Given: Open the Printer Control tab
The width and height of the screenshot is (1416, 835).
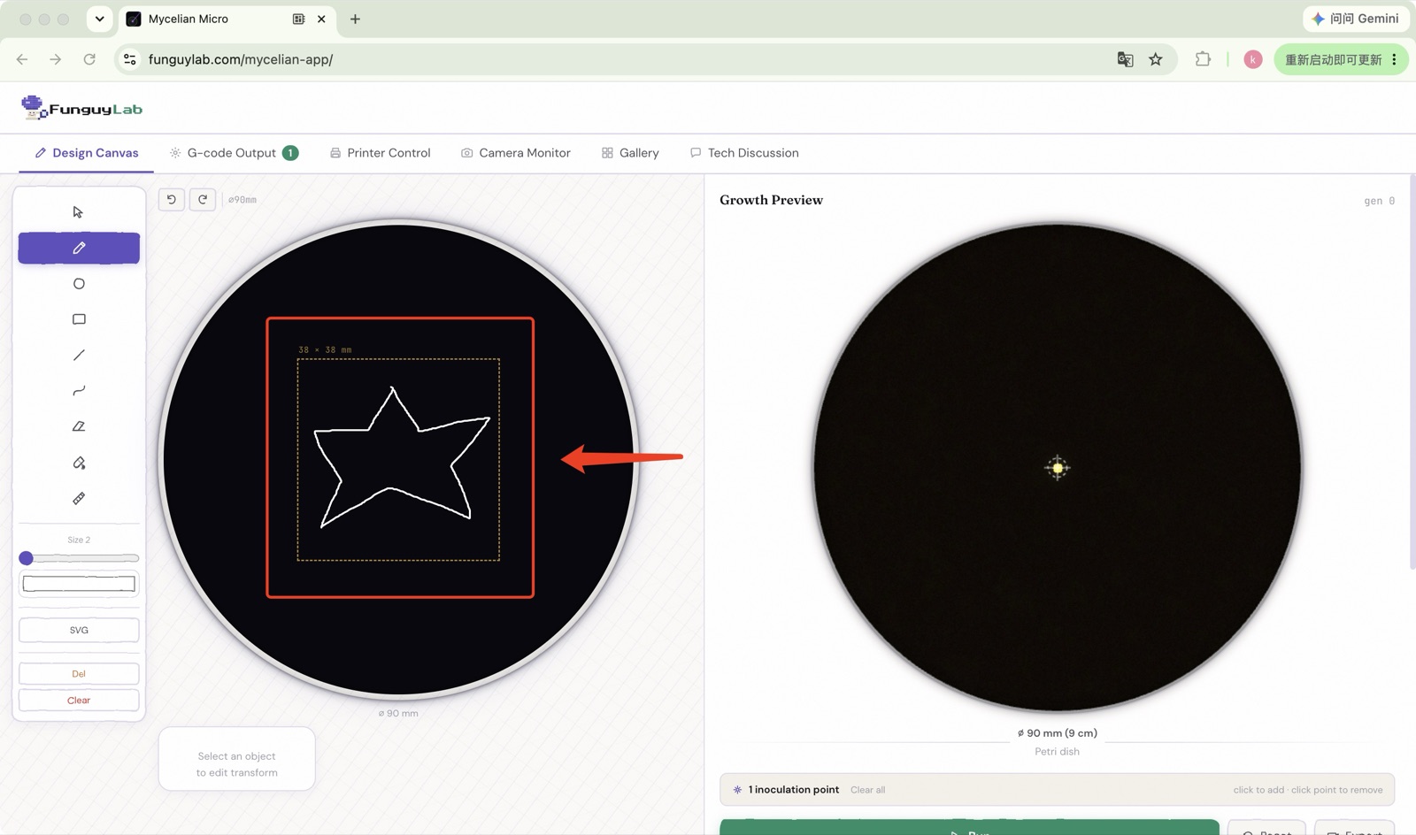Looking at the screenshot, I should coord(380,153).
